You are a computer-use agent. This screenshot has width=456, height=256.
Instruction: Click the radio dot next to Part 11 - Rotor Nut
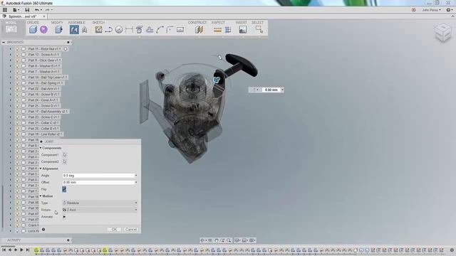pos(66,49)
